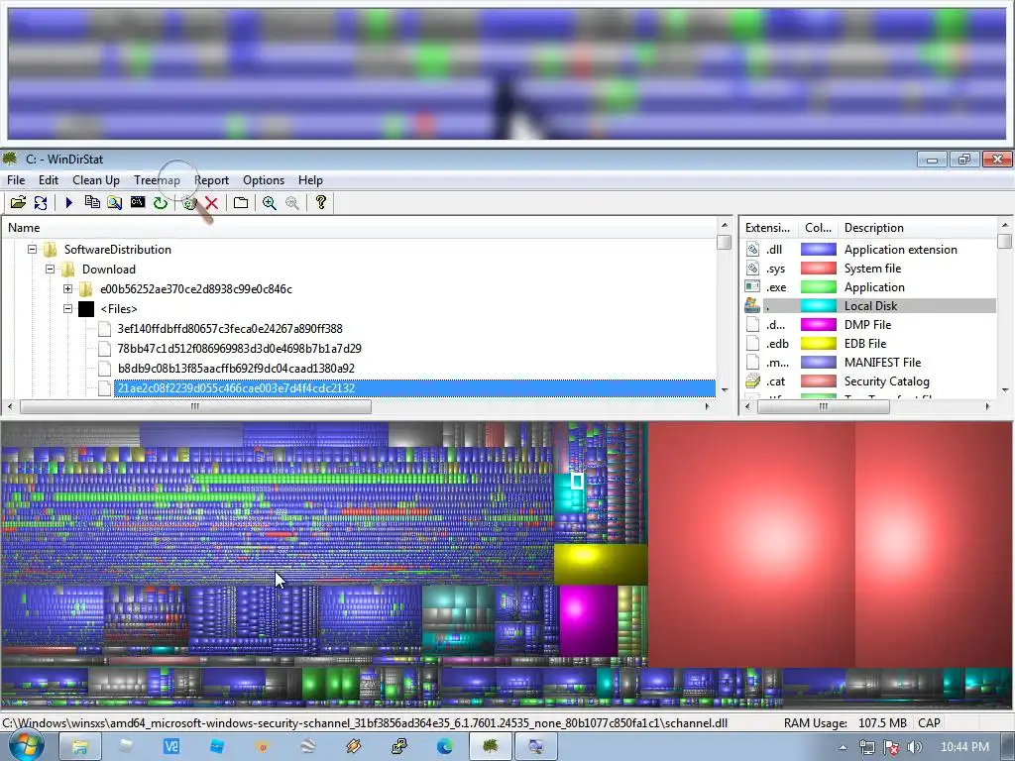Collapse the Download folder node
This screenshot has height=761, width=1015.
(50, 270)
